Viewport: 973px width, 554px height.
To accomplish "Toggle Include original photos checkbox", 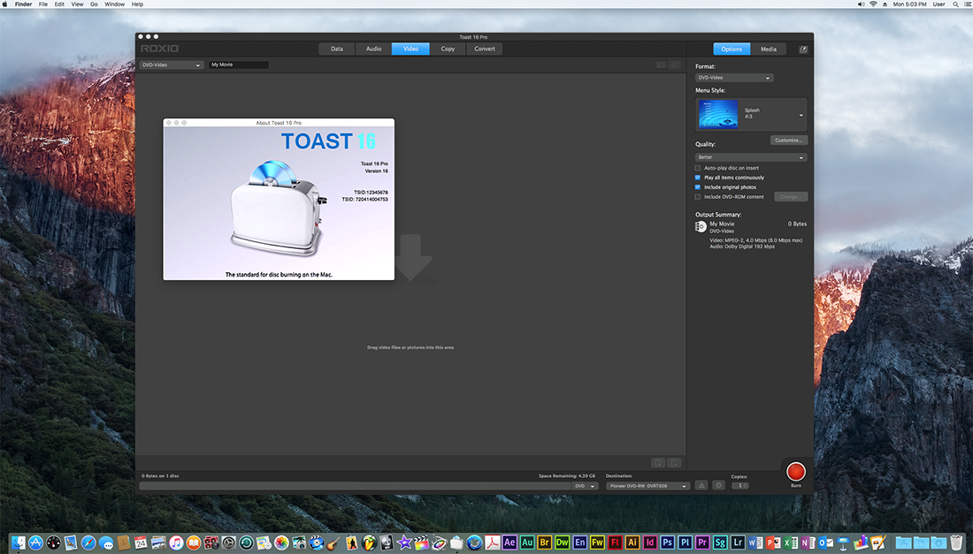I will coord(698,187).
